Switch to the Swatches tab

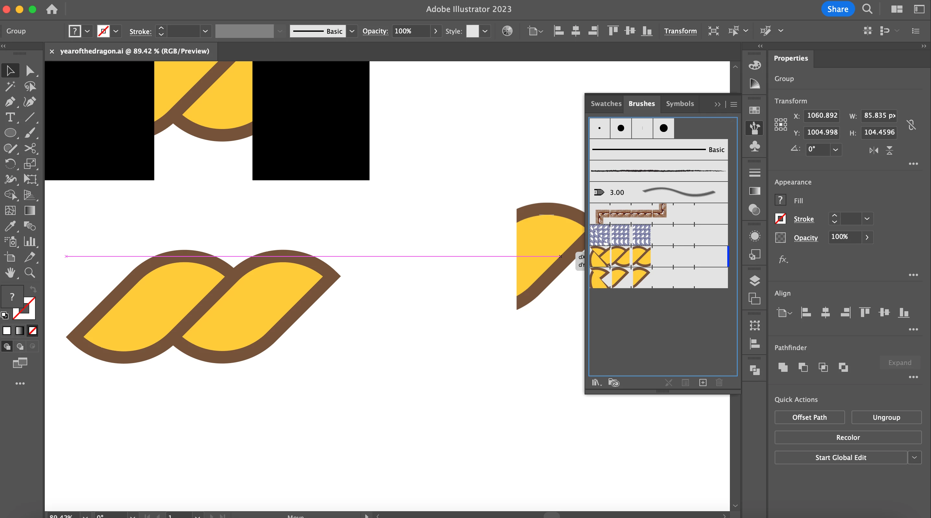pyautogui.click(x=606, y=104)
